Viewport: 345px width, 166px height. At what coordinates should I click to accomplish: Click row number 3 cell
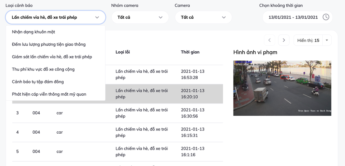(x=17, y=113)
